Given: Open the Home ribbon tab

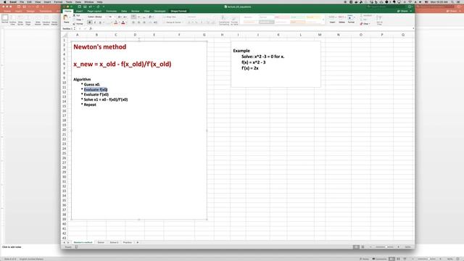Looking at the screenshot, I should 68,12.
